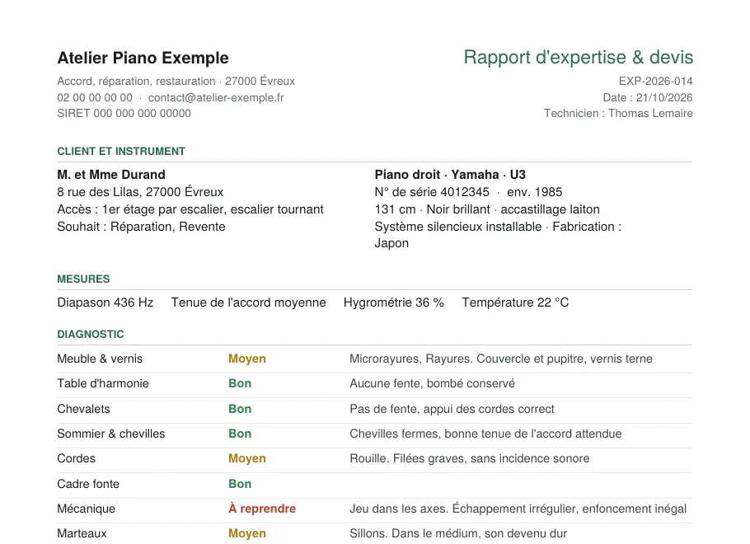Click the 'DIAGNOSTIC' section heading

point(91,335)
